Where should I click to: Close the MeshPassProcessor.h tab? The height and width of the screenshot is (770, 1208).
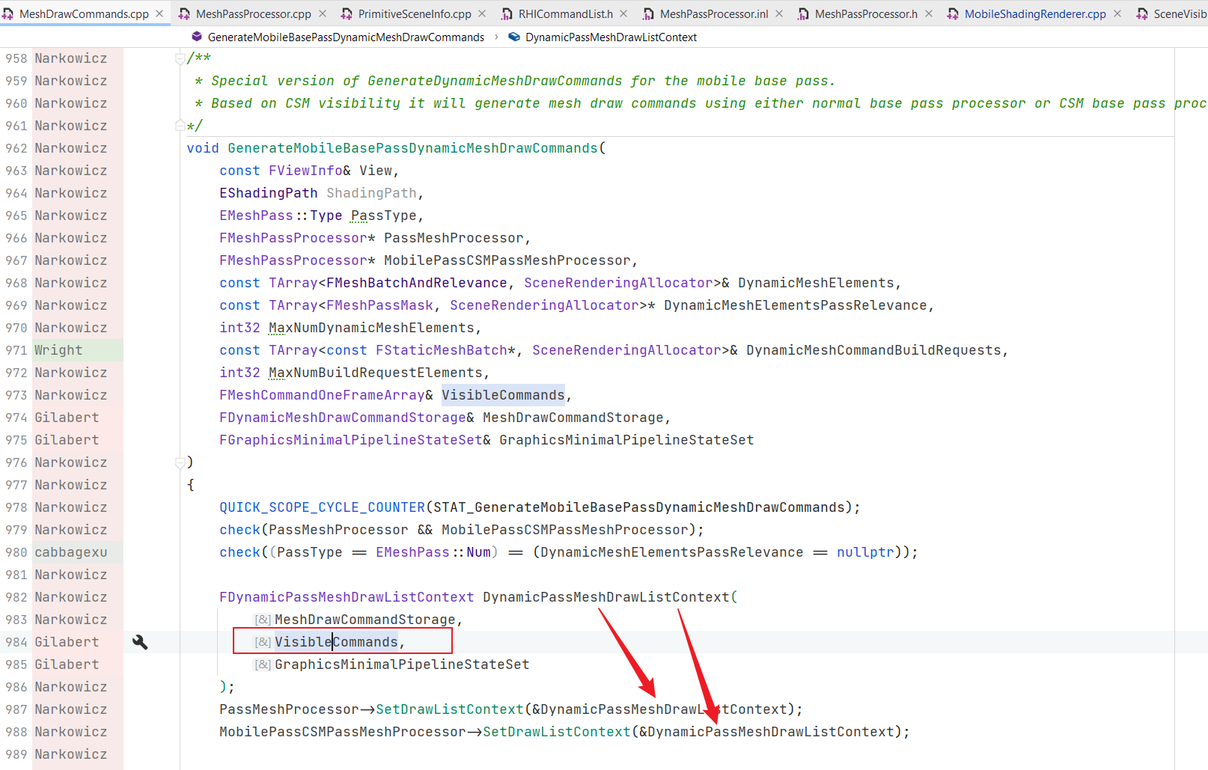pyautogui.click(x=929, y=14)
